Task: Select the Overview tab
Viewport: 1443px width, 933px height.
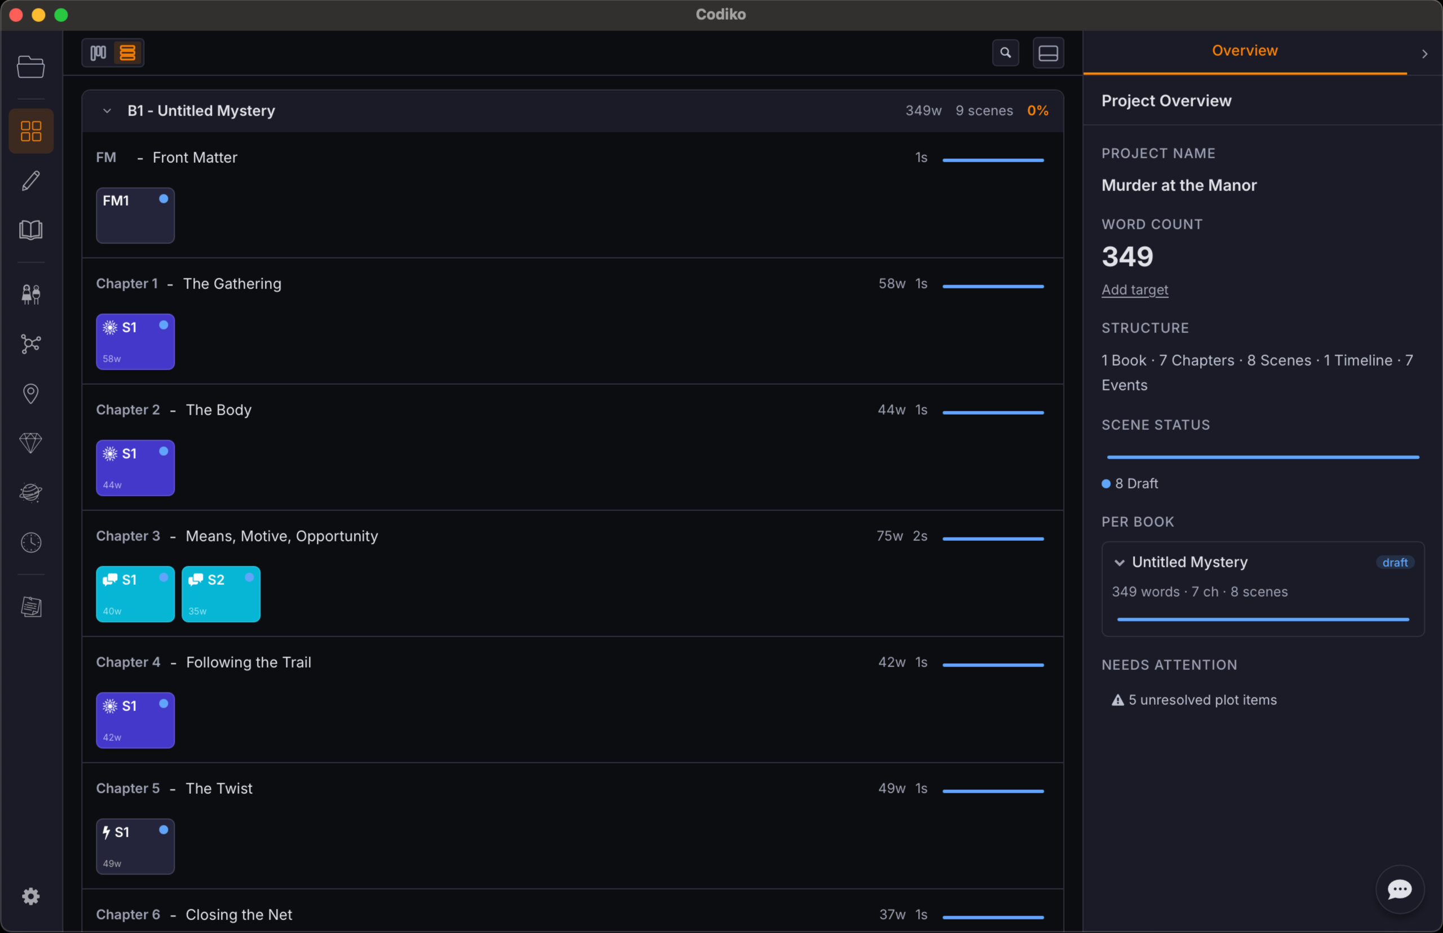Action: [x=1245, y=51]
